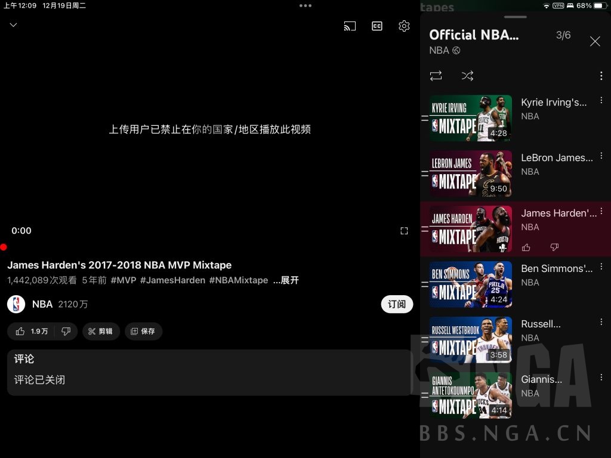Enable playlist shuffle
This screenshot has height=458, width=611.
pos(467,76)
